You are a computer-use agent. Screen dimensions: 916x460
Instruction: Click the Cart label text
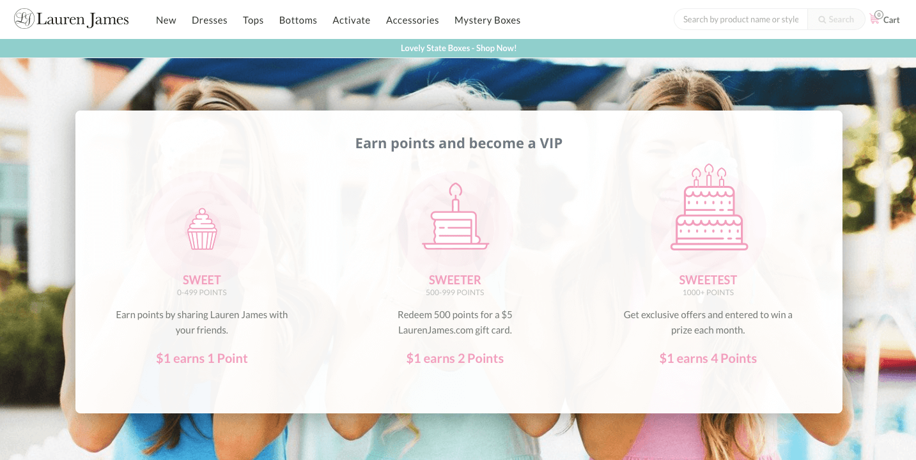coord(892,20)
